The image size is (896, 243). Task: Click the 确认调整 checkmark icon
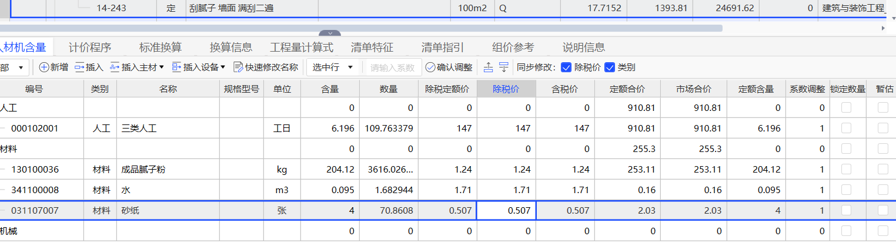click(430, 67)
